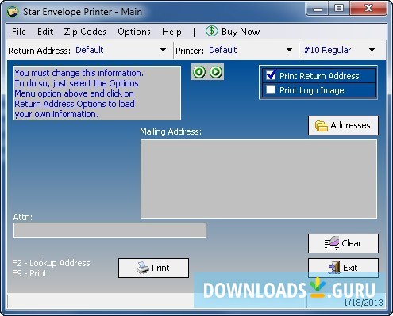
Task: Open the Addresses button
Action: tap(343, 125)
